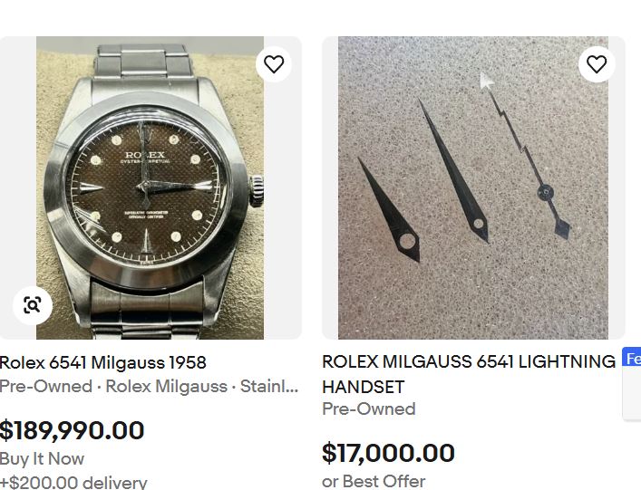641x490 pixels.
Task: Click Pre-Owned under the Lightning Handset title
Action: tap(369, 408)
